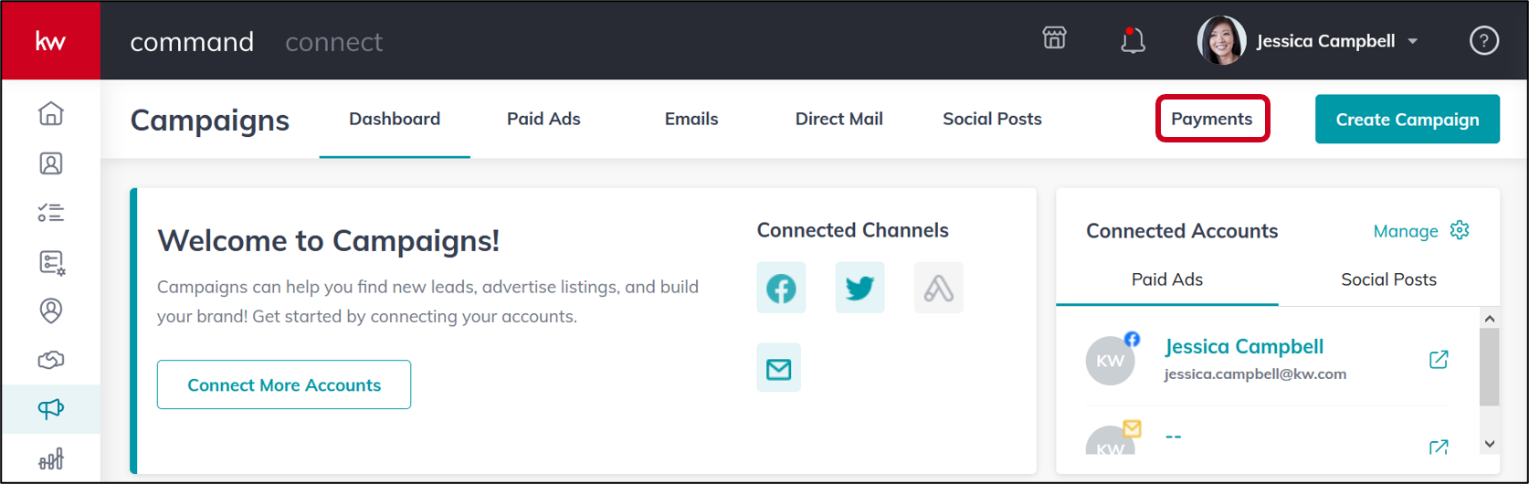The width and height of the screenshot is (1529, 484).
Task: Click the Twitter connected channel icon
Action: pos(859,288)
